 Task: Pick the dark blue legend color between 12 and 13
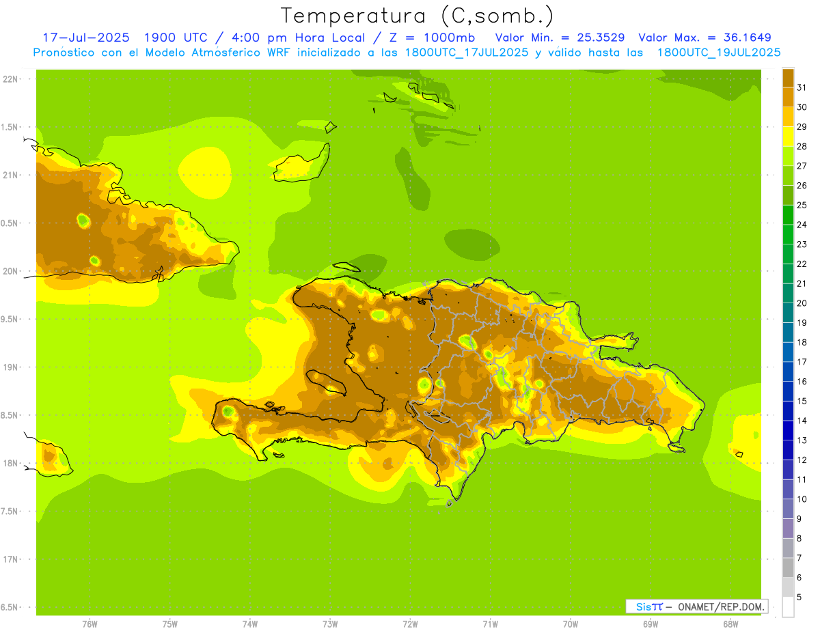[788, 450]
